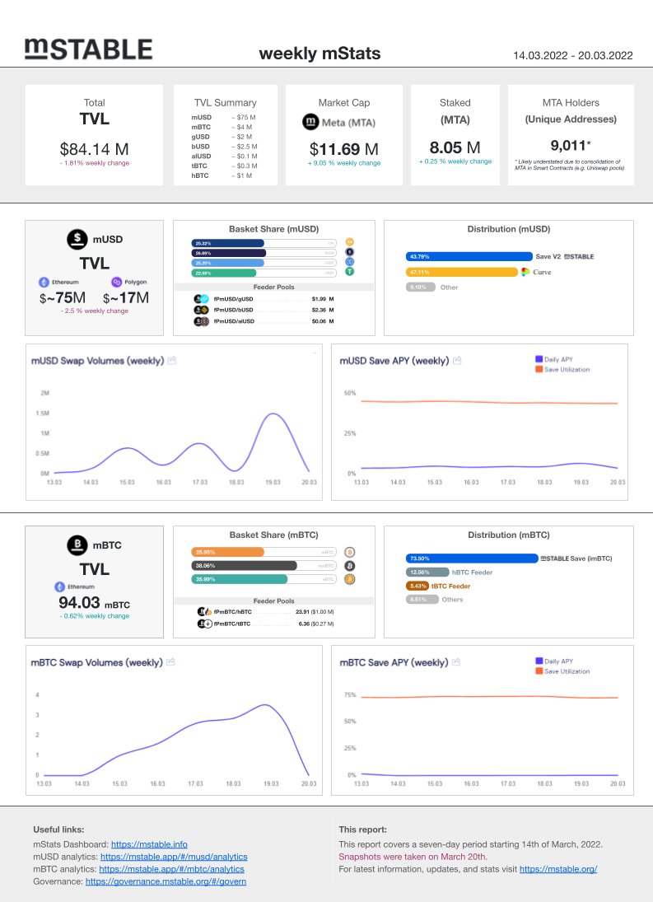
Task: Click the mBTC TVL value 94.03 mBTC
Action: click(x=94, y=602)
